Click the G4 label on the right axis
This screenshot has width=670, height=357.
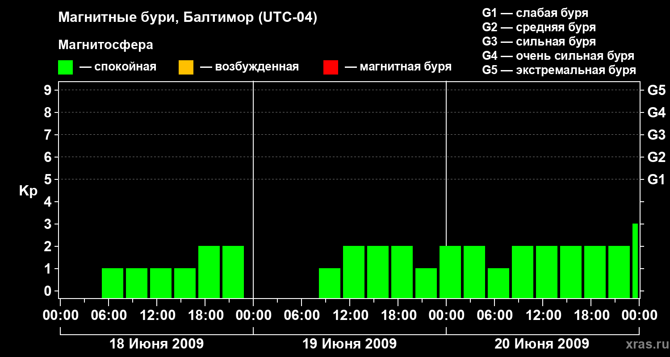click(x=656, y=113)
